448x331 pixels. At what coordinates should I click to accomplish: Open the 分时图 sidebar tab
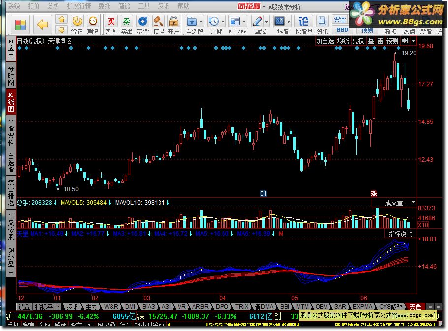pyautogui.click(x=11, y=75)
